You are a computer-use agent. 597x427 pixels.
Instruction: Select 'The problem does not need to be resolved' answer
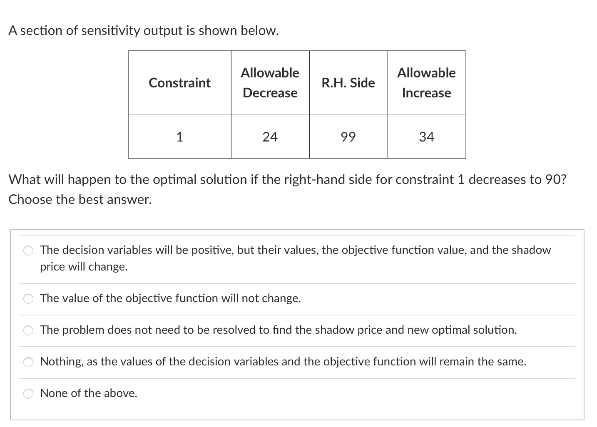click(x=28, y=330)
